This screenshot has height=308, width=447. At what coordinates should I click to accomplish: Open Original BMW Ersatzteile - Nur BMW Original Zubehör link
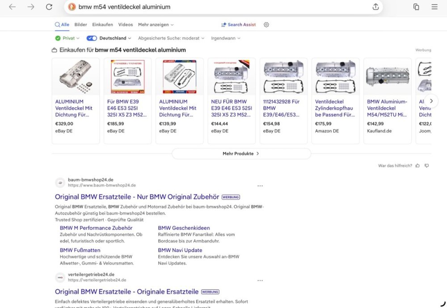pos(137,197)
